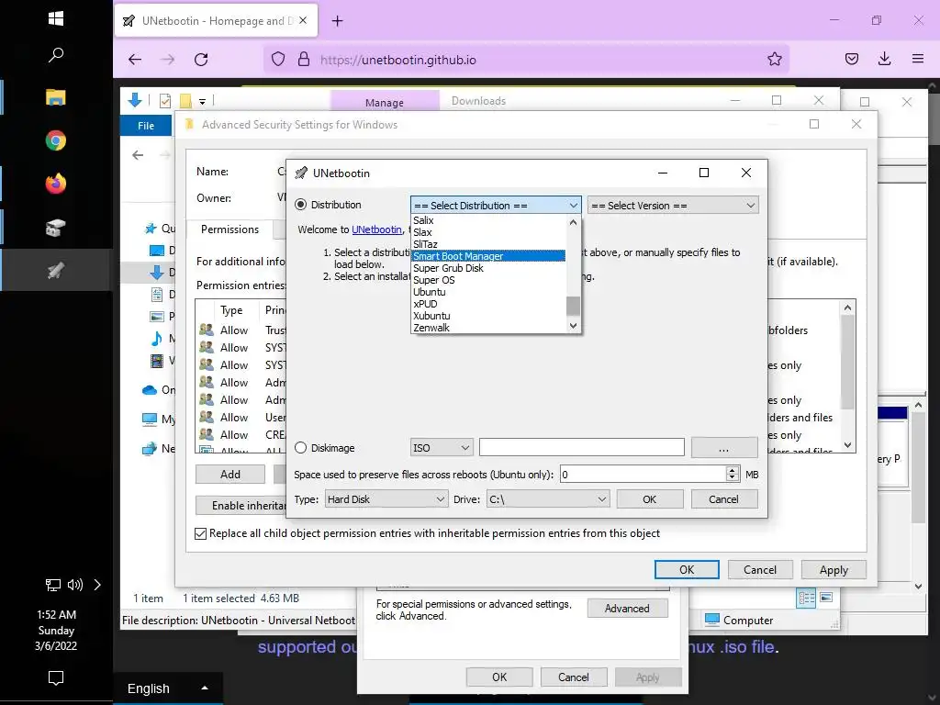The image size is (940, 705).
Task: Click the network tray icon
Action: tap(53, 585)
